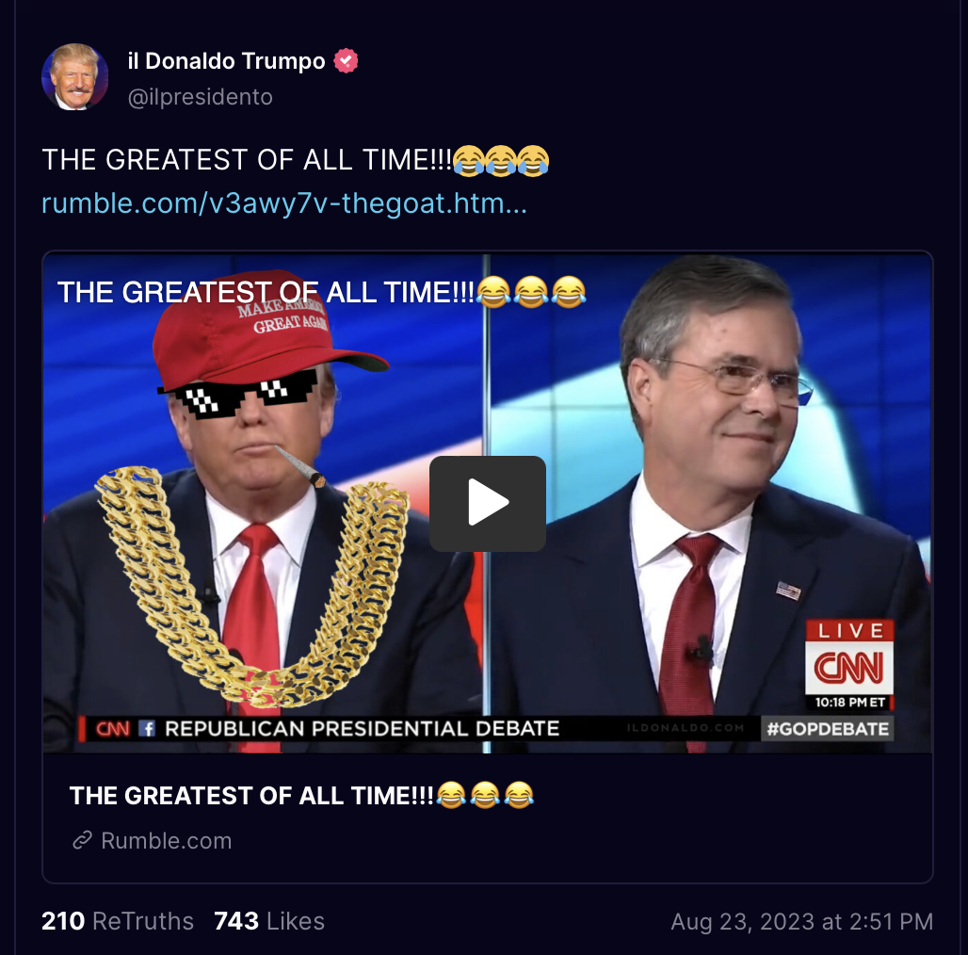
Task: Open the @ilpresidento handle
Action: (200, 97)
